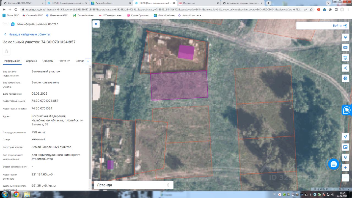Expand the Легенда panel
The width and height of the screenshot is (352, 198).
click(134, 185)
